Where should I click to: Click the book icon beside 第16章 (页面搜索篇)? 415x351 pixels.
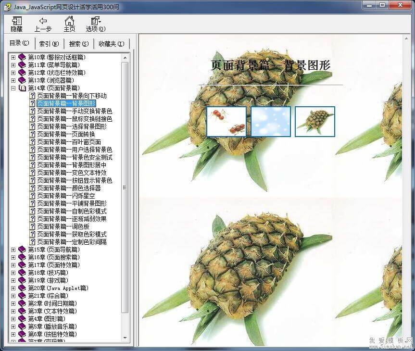click(x=22, y=257)
